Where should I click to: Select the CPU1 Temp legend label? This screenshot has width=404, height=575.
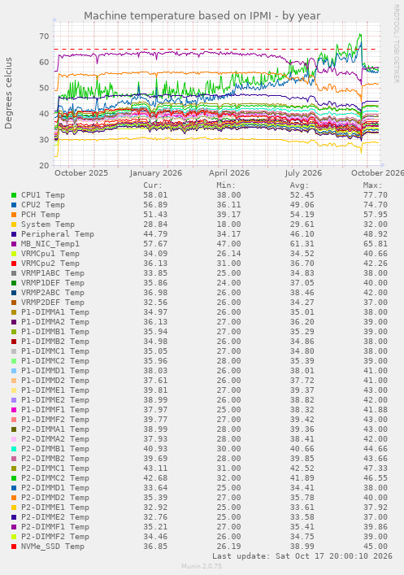(43, 195)
